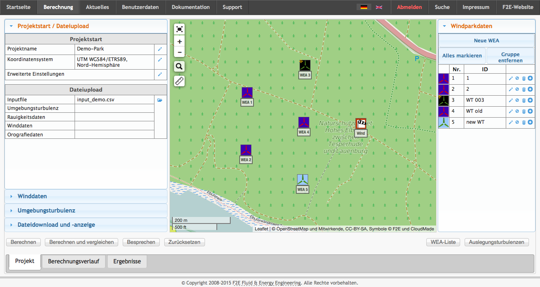540x287 pixels.
Task: Deactivate turbine 2 with circle-slash icon
Action: 517,89
